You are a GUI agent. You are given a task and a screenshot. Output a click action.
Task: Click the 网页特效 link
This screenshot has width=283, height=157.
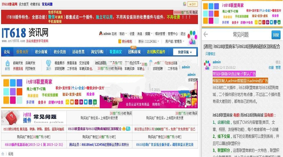point(30,69)
